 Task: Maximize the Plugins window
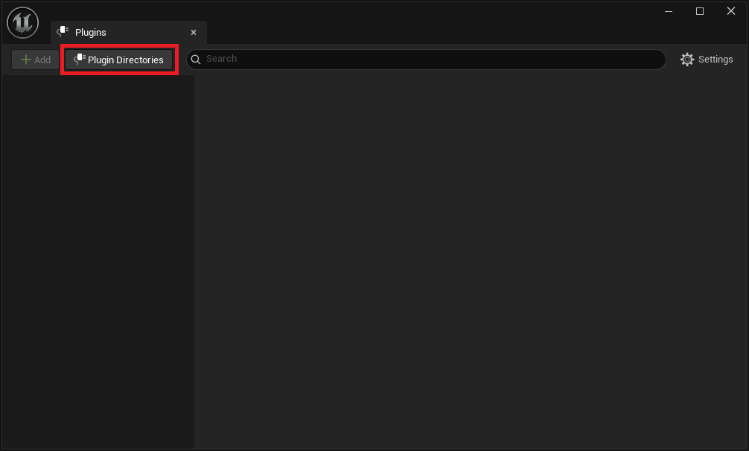(x=700, y=11)
